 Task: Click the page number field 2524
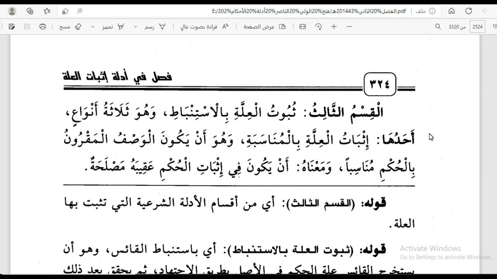coord(477,27)
